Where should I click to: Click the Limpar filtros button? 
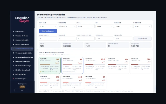[142, 39]
